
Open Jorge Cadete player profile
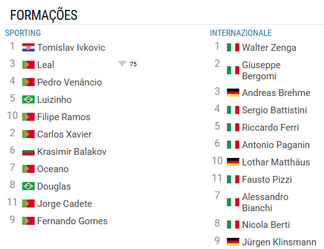(64, 204)
